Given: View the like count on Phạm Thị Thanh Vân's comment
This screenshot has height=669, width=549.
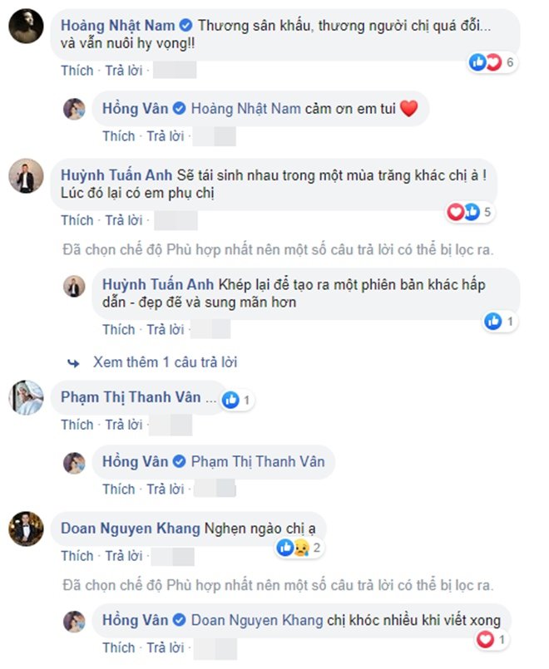Looking at the screenshot, I should [237, 400].
